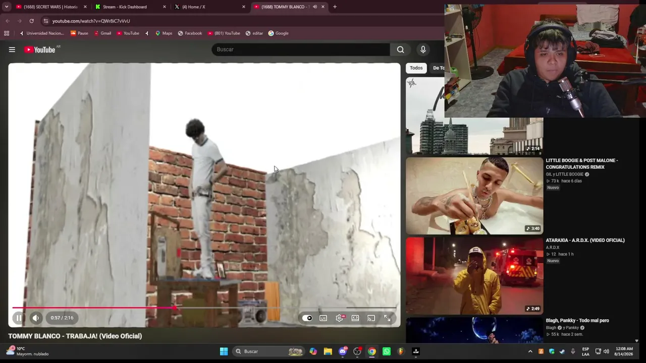Screen dimensions: 646x363
Task: Open OBS Studio from the taskbar
Action: [x=357, y=351]
